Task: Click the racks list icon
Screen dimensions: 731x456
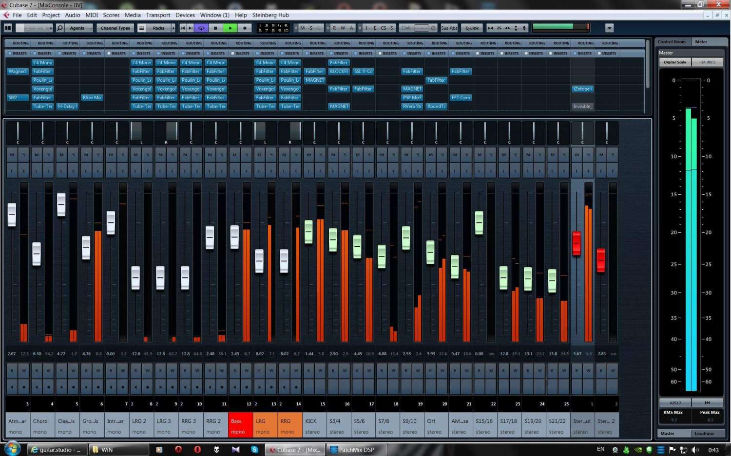Action: (141, 28)
